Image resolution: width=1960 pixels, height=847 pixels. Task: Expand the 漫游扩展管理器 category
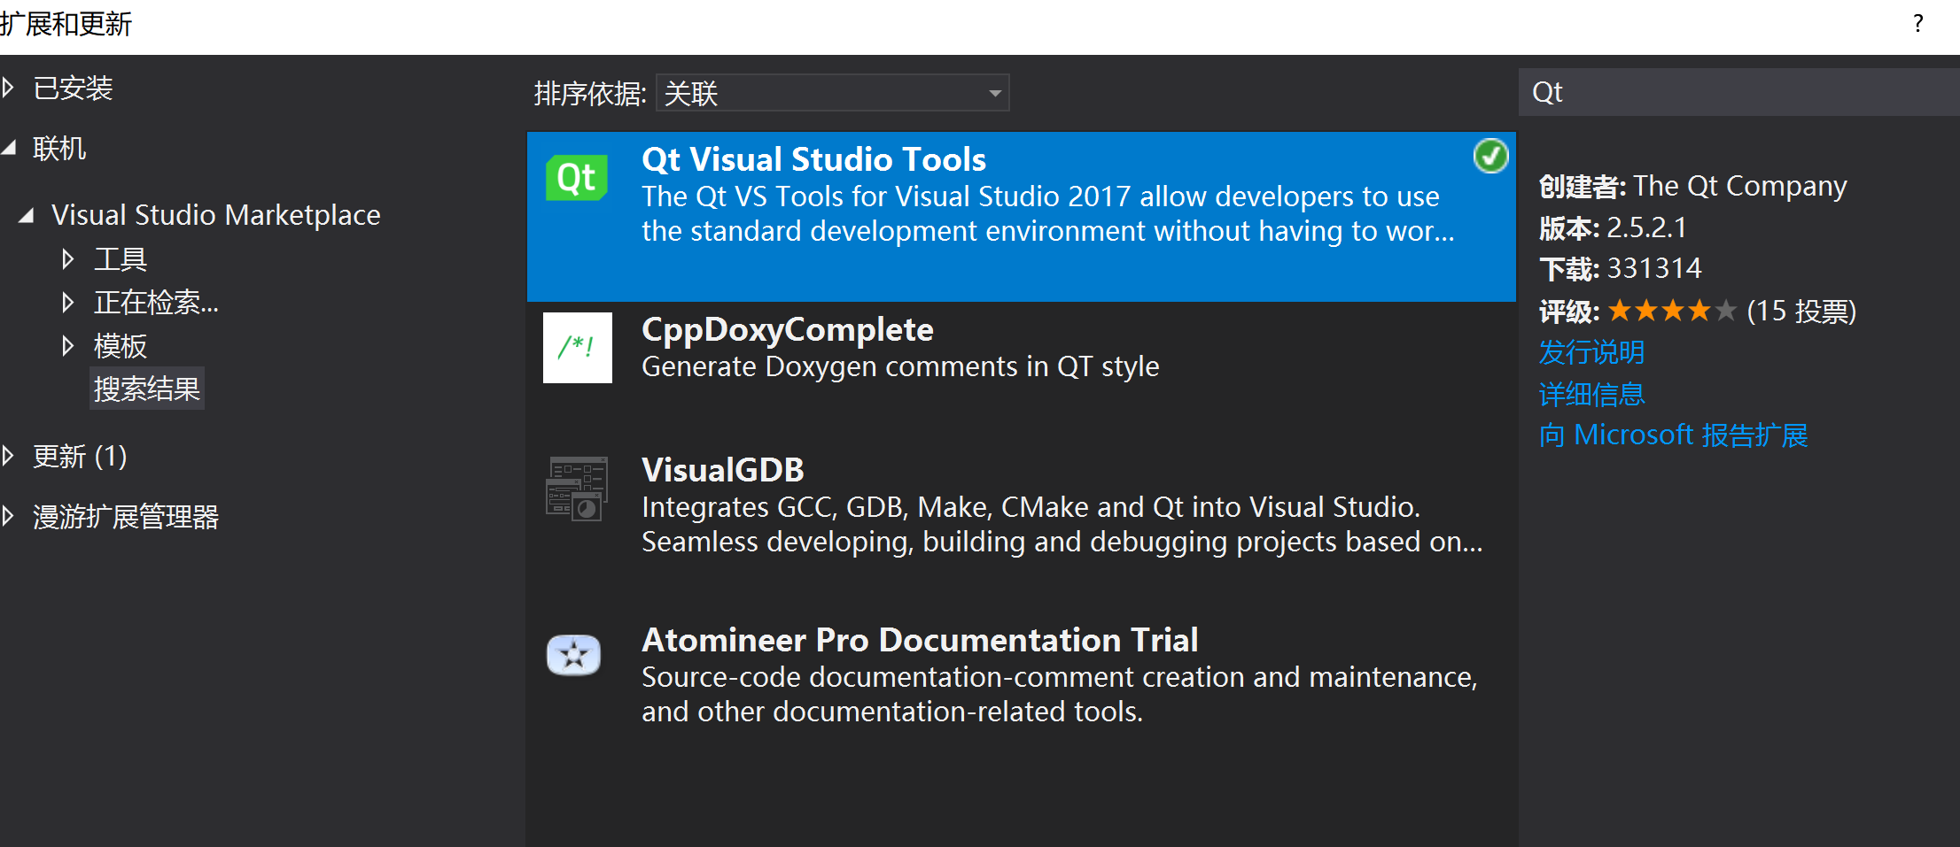(x=9, y=516)
